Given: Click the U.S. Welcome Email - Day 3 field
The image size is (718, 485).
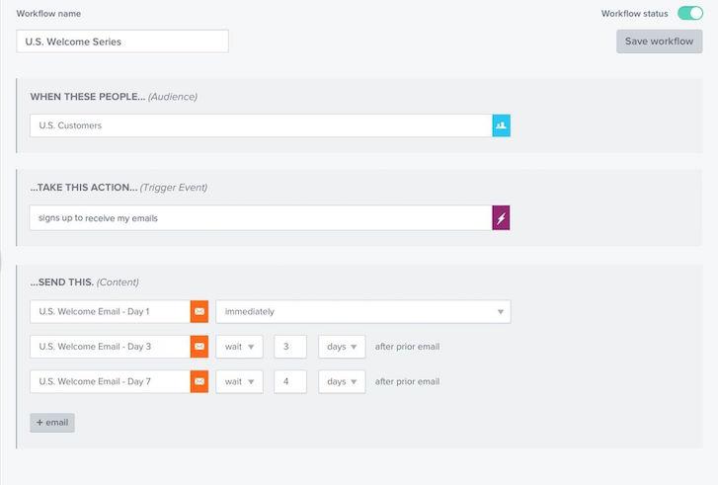Looking at the screenshot, I should click(110, 347).
